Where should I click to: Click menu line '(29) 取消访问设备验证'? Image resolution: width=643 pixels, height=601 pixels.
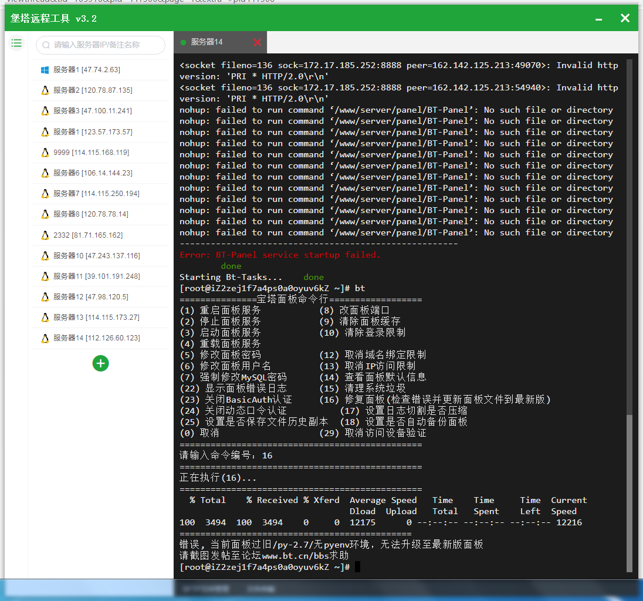tap(373, 433)
